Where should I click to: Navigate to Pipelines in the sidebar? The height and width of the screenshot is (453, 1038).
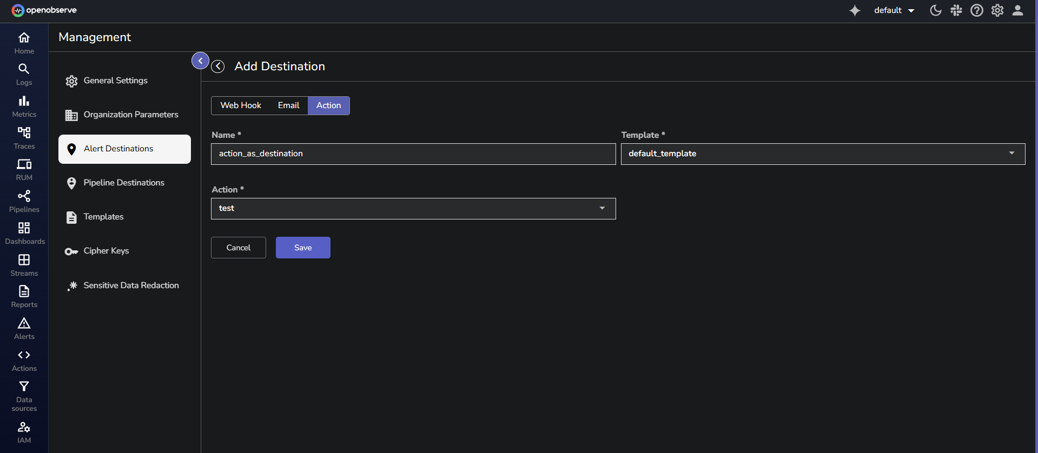(x=24, y=202)
